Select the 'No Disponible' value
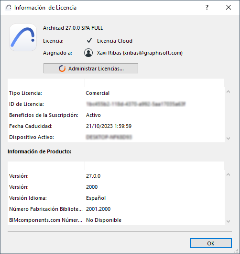Viewport: 240px width, 254px height. [x=104, y=220]
